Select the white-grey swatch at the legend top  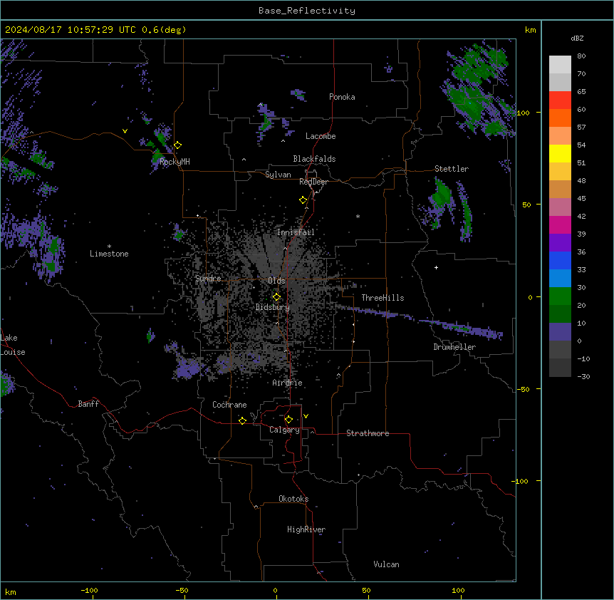pos(560,64)
